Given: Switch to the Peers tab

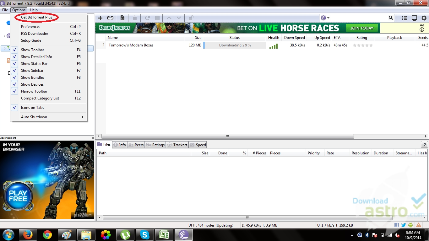Looking at the screenshot, I should click(136, 145).
